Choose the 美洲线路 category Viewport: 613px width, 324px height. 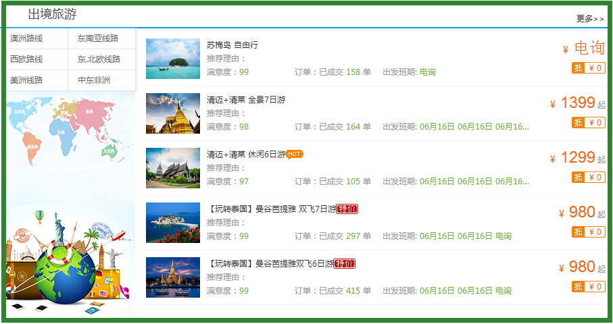tap(27, 80)
